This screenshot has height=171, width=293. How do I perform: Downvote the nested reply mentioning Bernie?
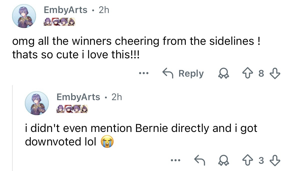point(276,160)
